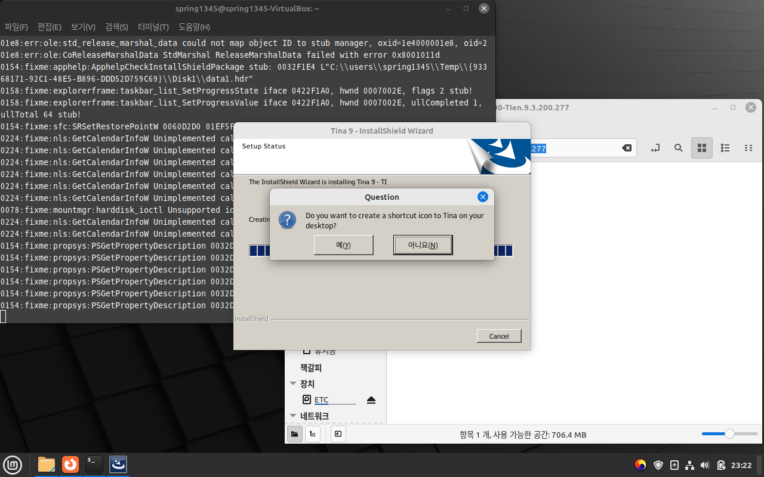The width and height of the screenshot is (764, 477).
Task: Toggle location entry icon in file manager
Action: point(655,148)
